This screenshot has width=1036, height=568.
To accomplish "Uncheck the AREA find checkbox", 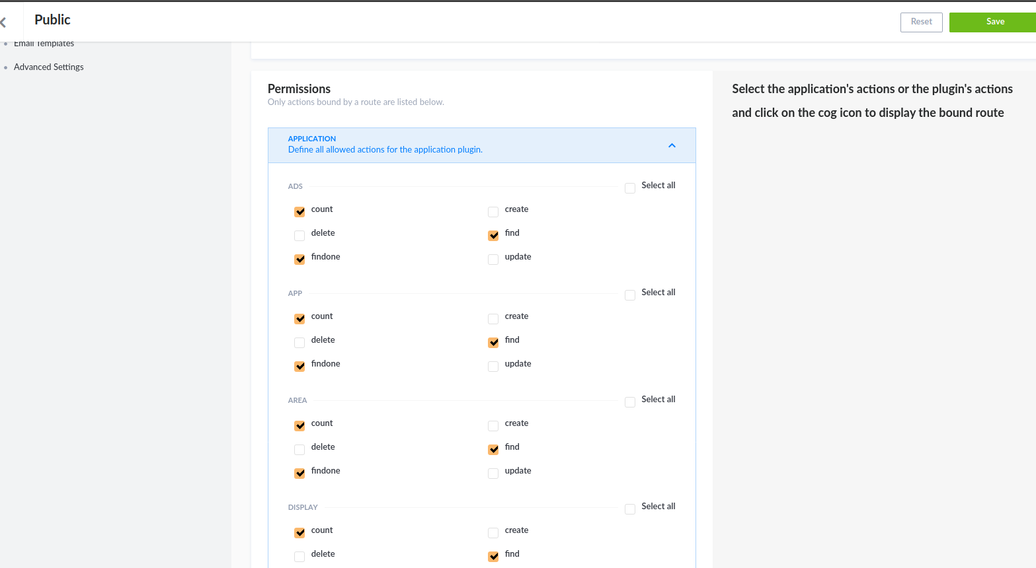I will (493, 450).
